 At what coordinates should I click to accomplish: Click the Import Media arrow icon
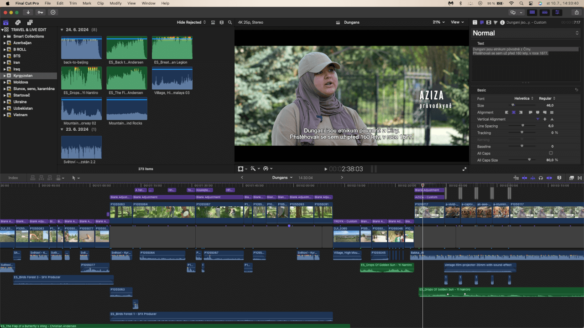[x=28, y=12]
